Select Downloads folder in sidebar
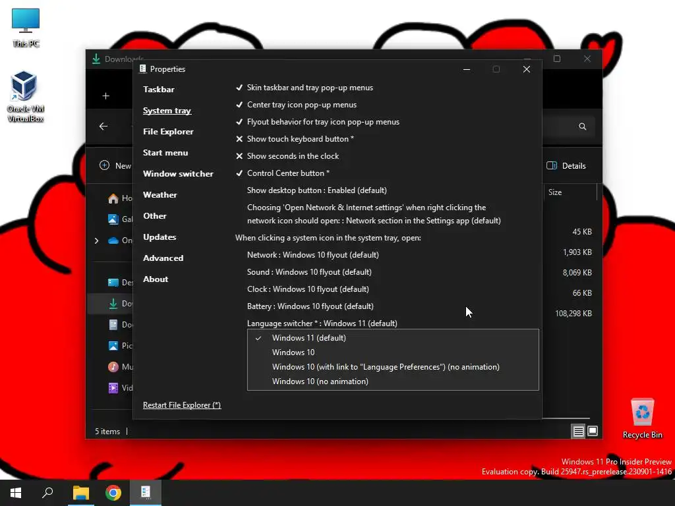The image size is (675, 506). pyautogui.click(x=119, y=303)
